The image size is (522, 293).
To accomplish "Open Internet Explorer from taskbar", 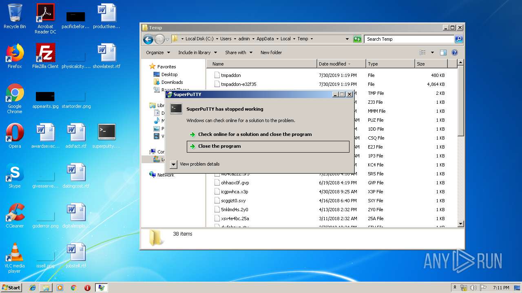I will (33, 288).
